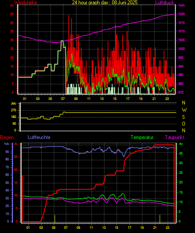Click yellow marker before hour 23 in rain chart

click(160, 219)
